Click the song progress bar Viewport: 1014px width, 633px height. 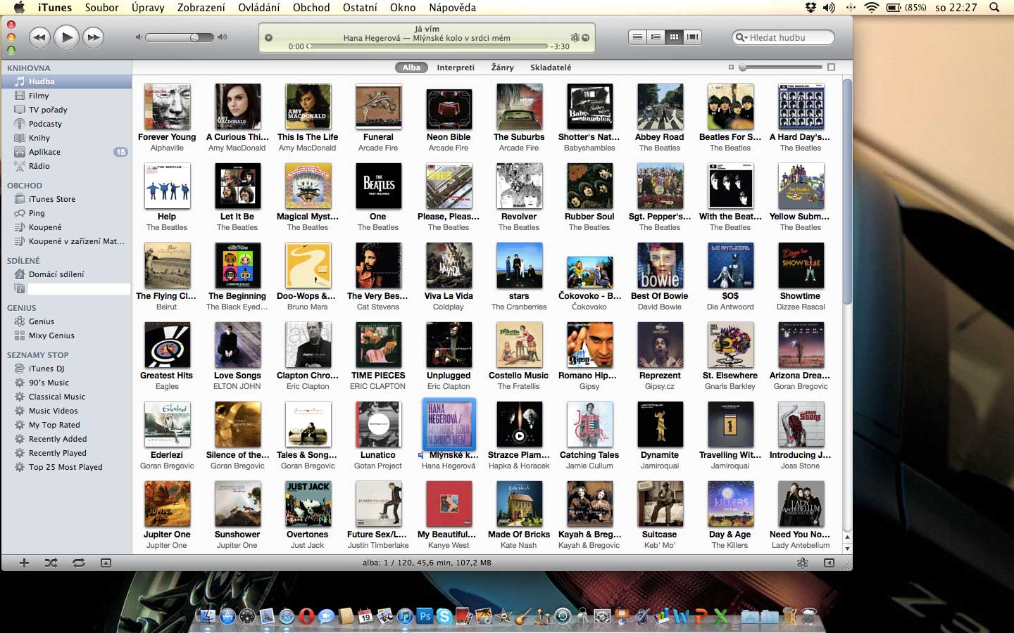(x=428, y=46)
